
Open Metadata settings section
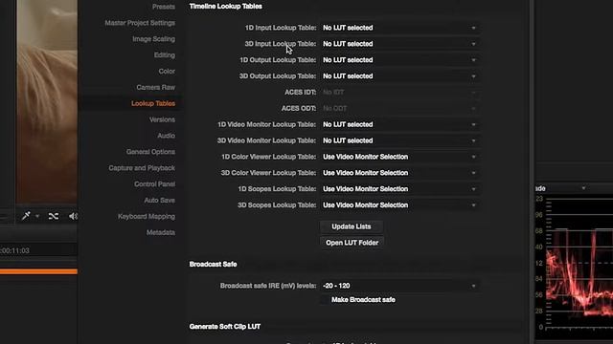coord(160,232)
